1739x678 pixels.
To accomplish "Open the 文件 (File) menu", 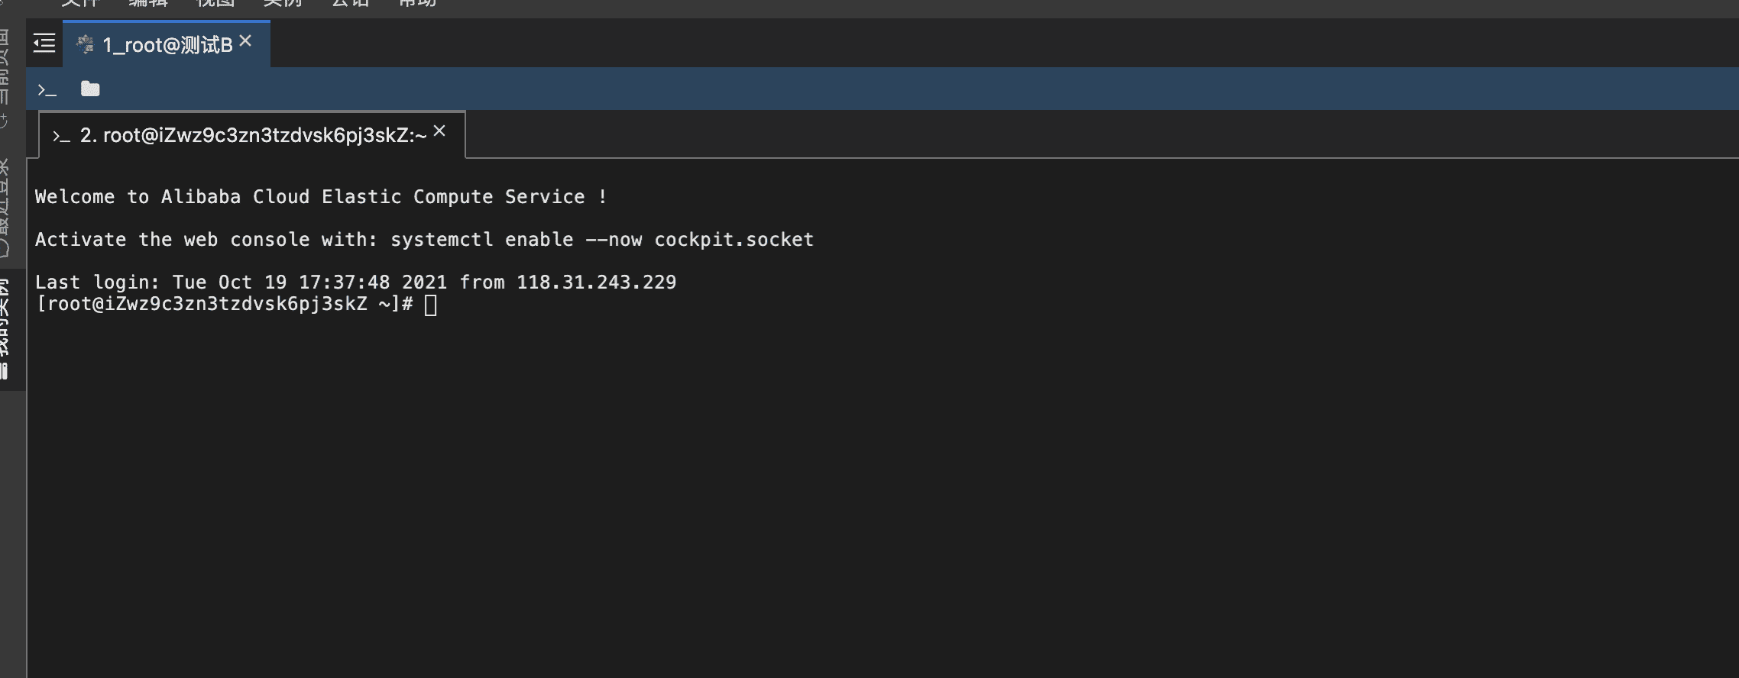I will click(x=80, y=3).
